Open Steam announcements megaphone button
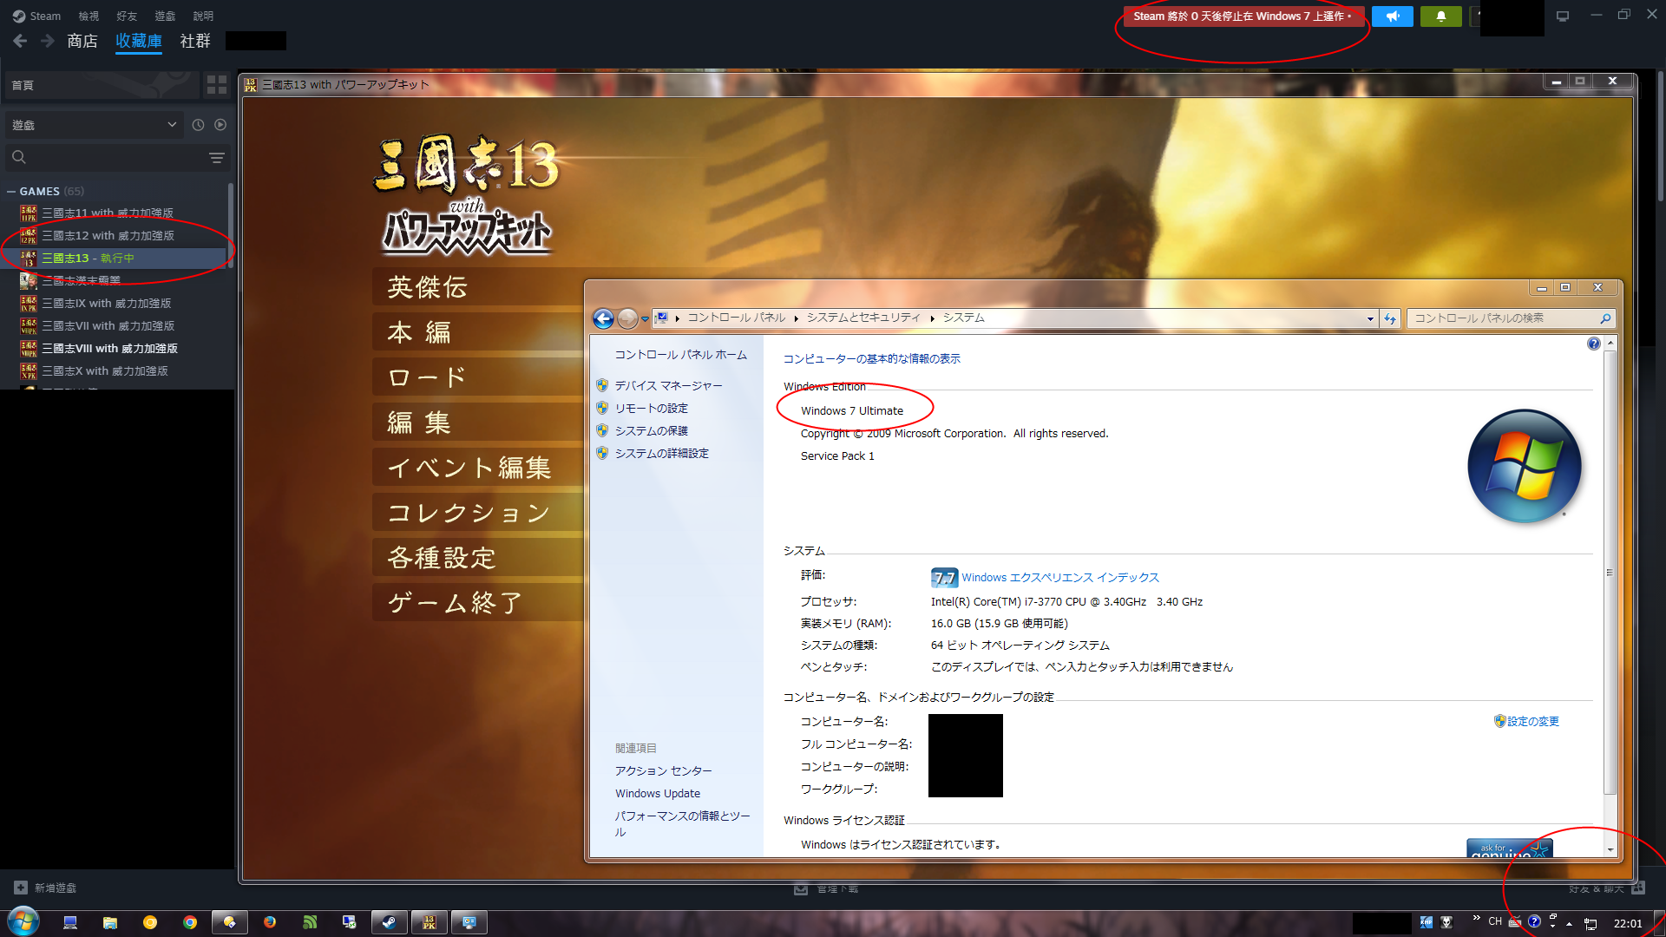The image size is (1666, 937). [x=1393, y=16]
